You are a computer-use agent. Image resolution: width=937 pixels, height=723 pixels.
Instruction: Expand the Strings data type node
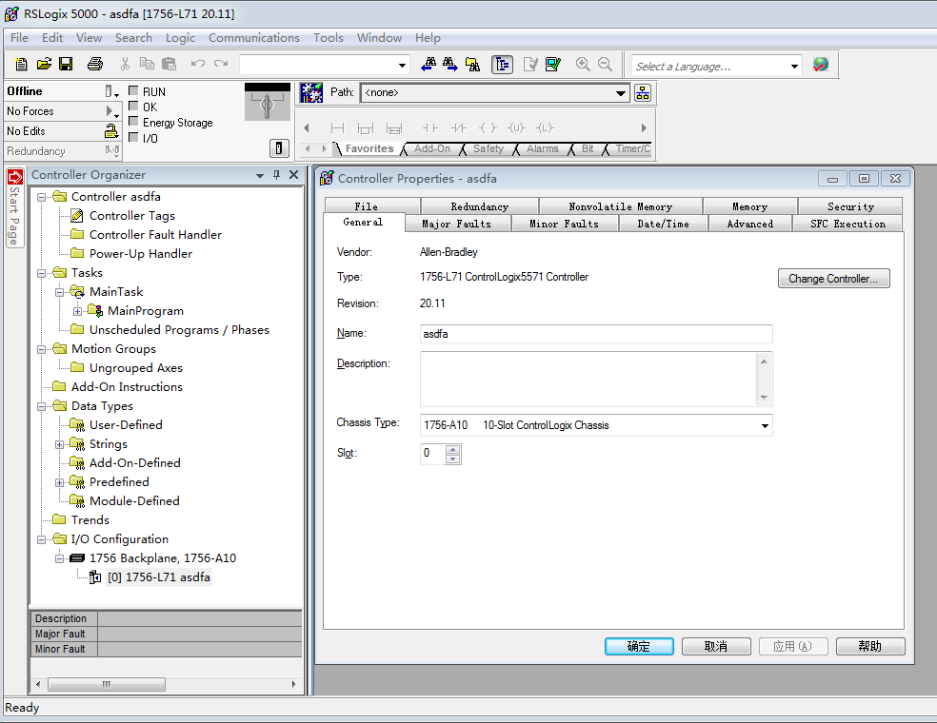click(x=59, y=445)
